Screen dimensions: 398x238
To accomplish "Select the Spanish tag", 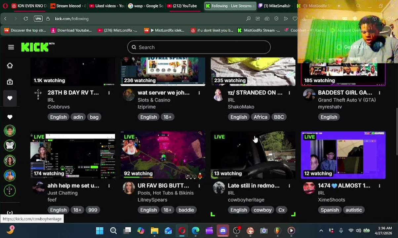I will click(330, 210).
